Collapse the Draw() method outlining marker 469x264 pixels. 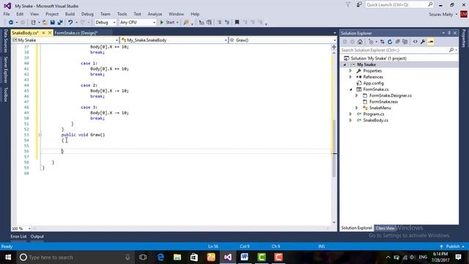click(x=40, y=135)
